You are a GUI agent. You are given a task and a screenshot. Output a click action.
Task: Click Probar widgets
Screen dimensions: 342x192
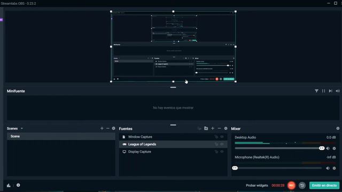(x=257, y=186)
